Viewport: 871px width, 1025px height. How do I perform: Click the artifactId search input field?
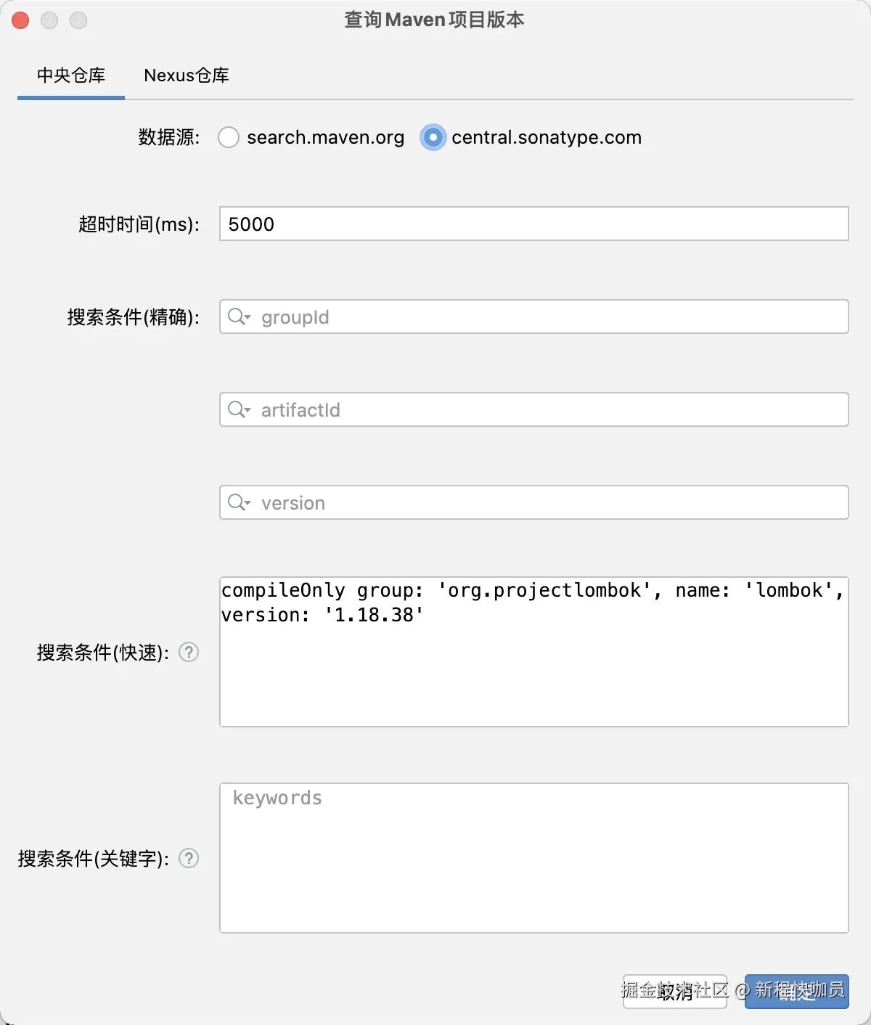508,409
